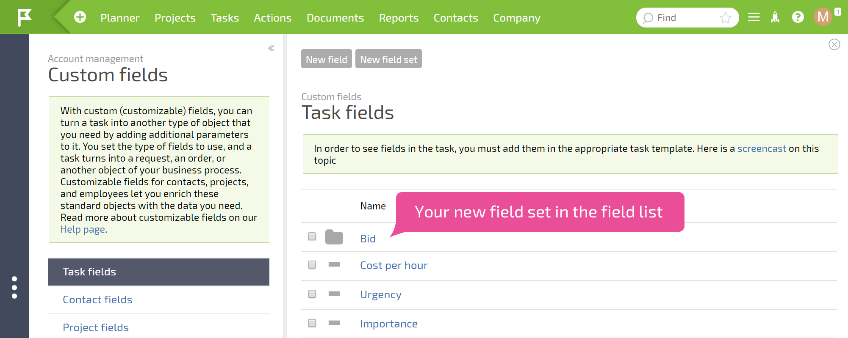The width and height of the screenshot is (848, 338).
Task: Click the field icon next to Cost per hour
Action: 334,265
